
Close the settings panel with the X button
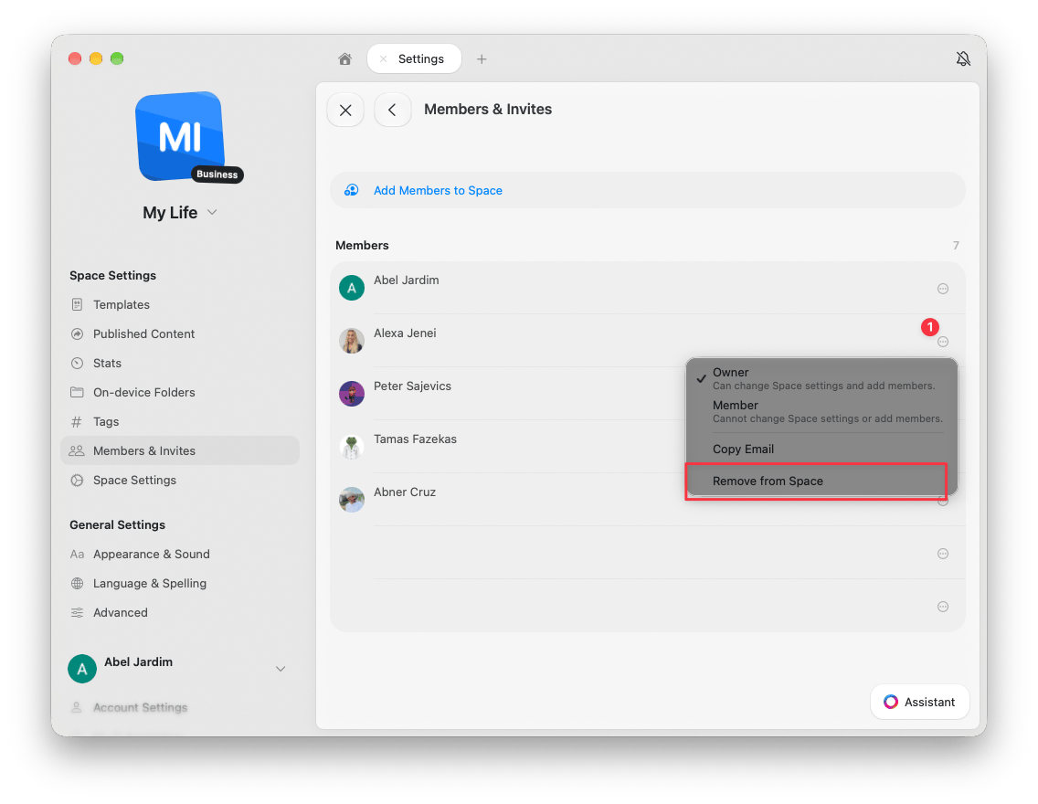tap(345, 110)
